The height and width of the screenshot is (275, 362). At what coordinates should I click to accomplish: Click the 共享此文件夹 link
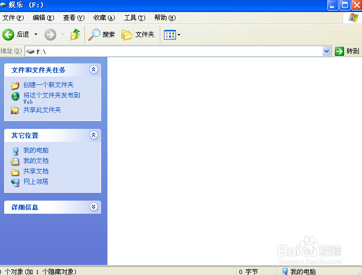pos(42,110)
